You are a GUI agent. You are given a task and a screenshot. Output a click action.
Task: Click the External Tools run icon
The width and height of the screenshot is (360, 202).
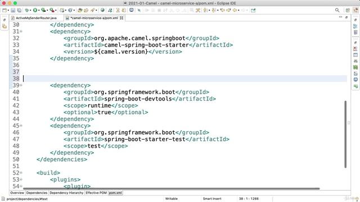point(52,10)
